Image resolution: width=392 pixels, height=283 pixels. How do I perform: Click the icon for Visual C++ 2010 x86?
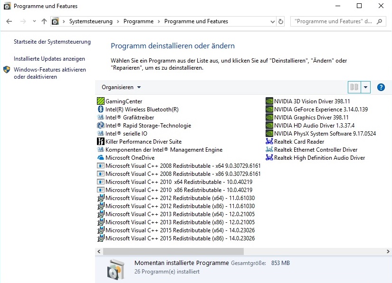click(x=101, y=190)
